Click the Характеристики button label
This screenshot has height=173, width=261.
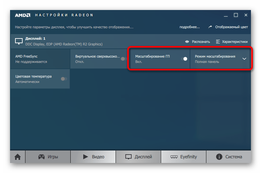coord(235,42)
